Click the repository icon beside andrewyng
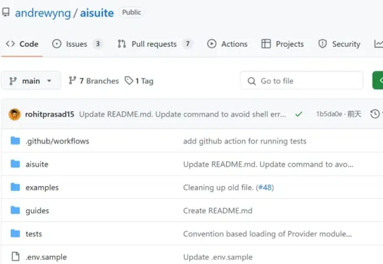The width and height of the screenshot is (383, 264). (x=6, y=12)
